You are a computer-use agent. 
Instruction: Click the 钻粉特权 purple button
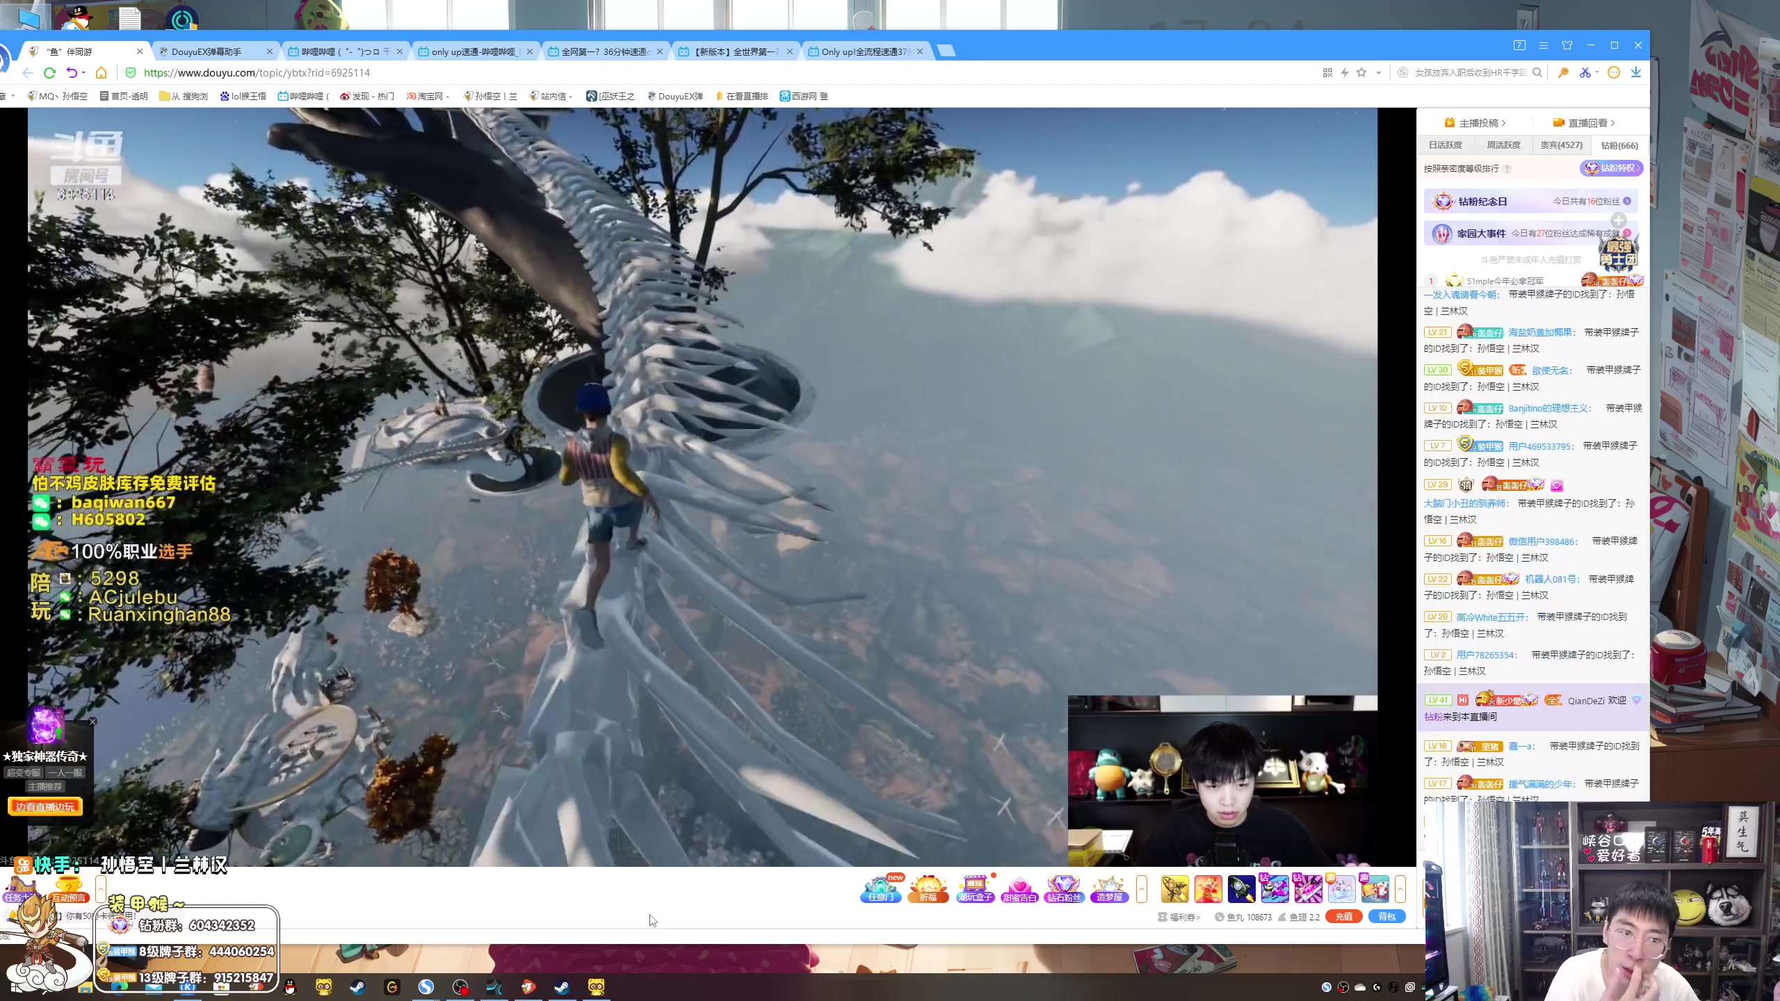(1611, 168)
